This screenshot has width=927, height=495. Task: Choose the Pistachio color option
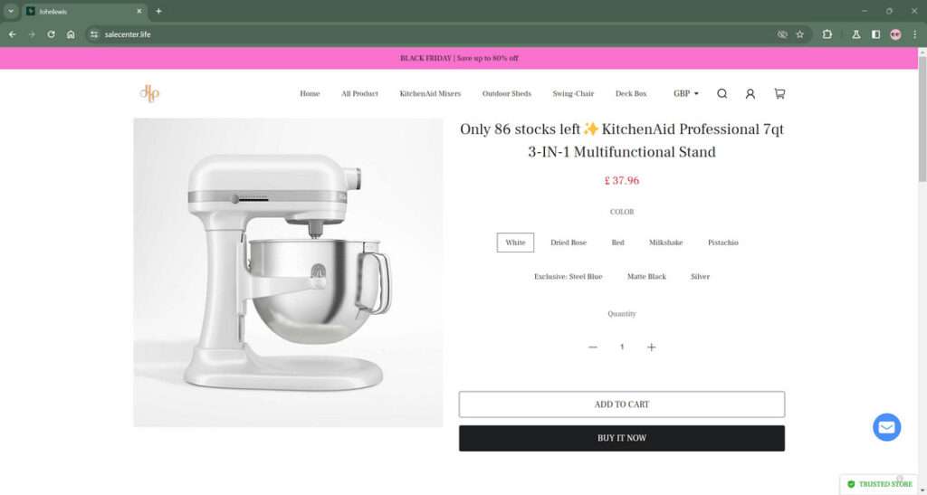[x=723, y=243]
